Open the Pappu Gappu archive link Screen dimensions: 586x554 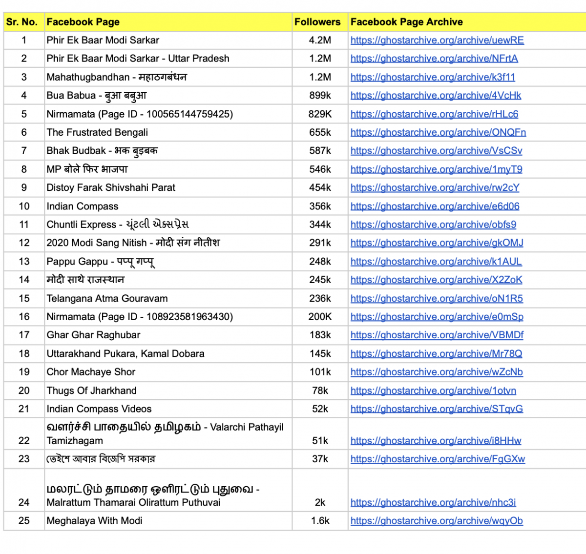436,262
